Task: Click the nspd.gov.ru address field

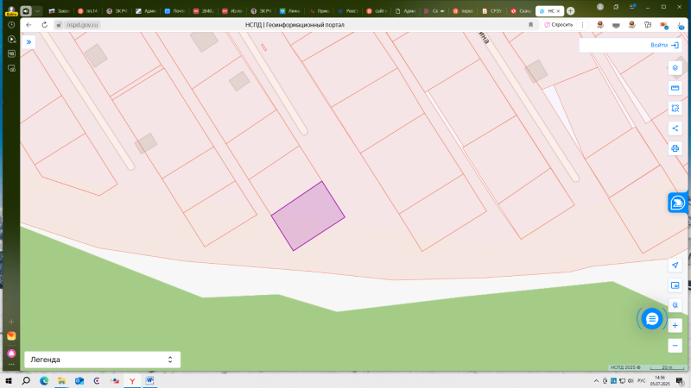Action: point(82,25)
